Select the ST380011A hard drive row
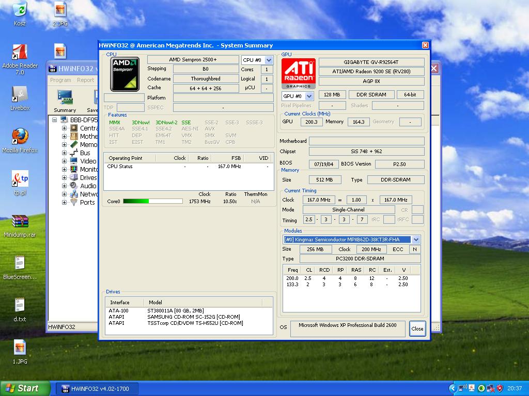Screen dimensions: 529x396 189,310
